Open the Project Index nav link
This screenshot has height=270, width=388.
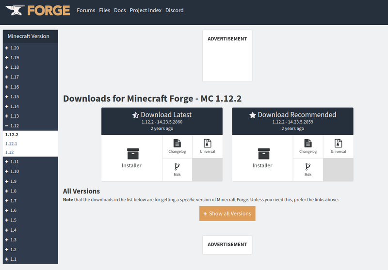[x=145, y=10]
